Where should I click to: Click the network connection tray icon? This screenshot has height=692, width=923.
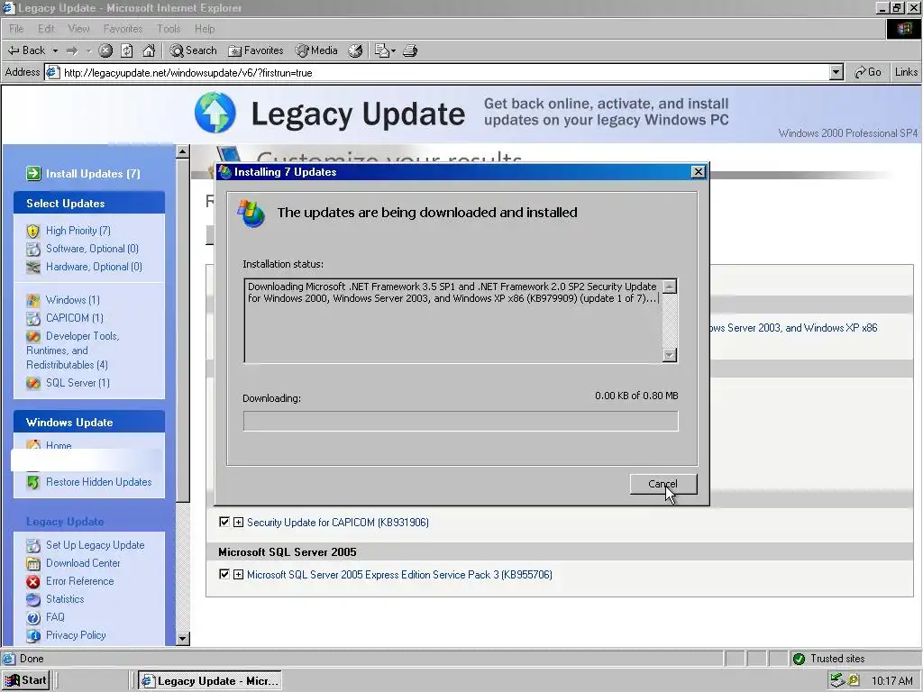tap(837, 681)
